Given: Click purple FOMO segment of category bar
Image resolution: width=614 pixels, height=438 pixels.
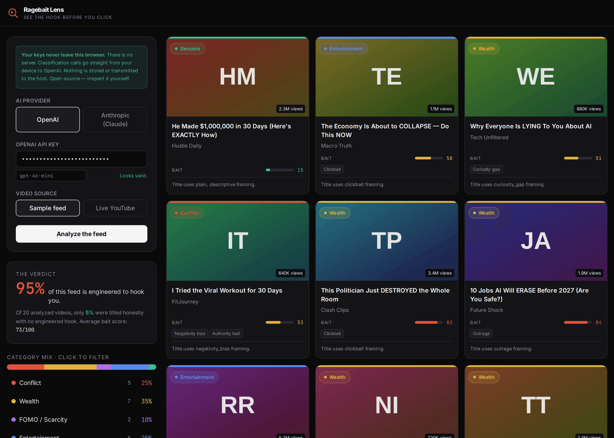Looking at the screenshot, I should coord(104,367).
